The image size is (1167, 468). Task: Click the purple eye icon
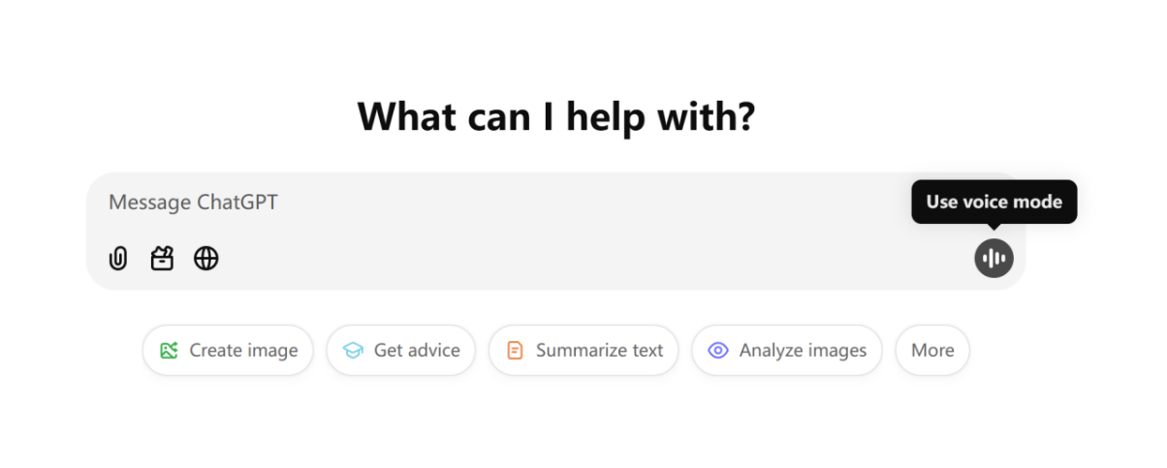pyautogui.click(x=718, y=351)
